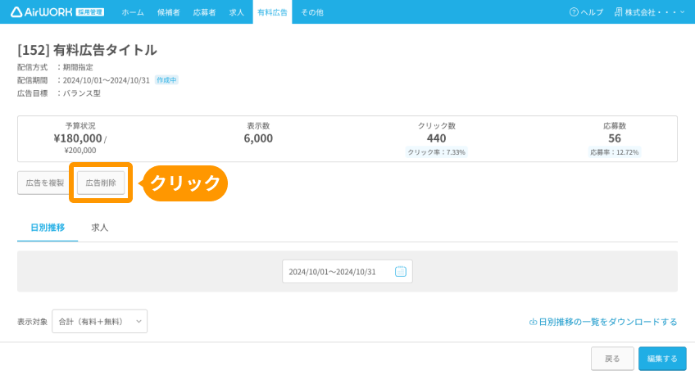Click the クリック率：7.33% label
Image resolution: width=695 pixels, height=375 pixels.
[437, 152]
